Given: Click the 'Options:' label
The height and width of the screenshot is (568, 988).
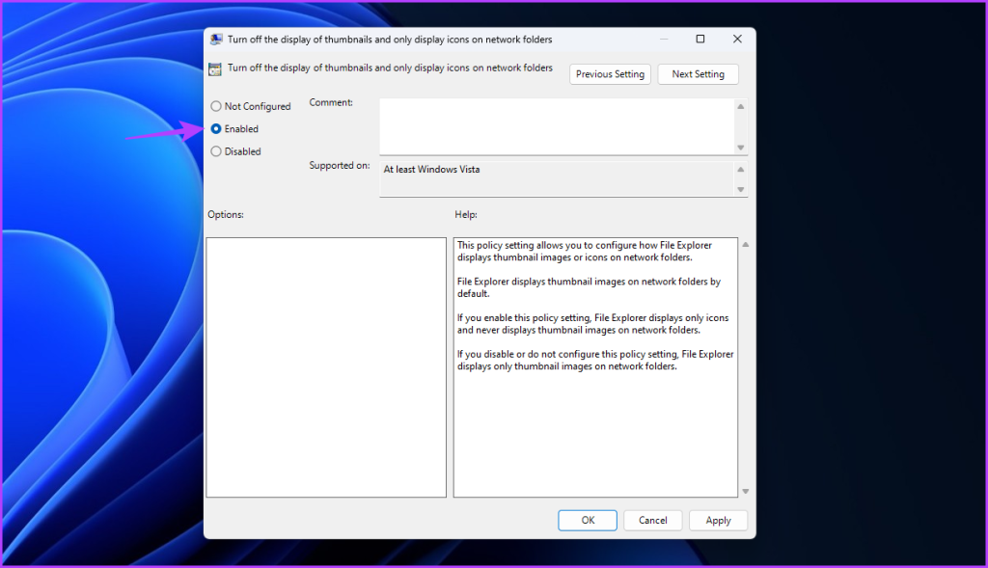Looking at the screenshot, I should click(226, 215).
